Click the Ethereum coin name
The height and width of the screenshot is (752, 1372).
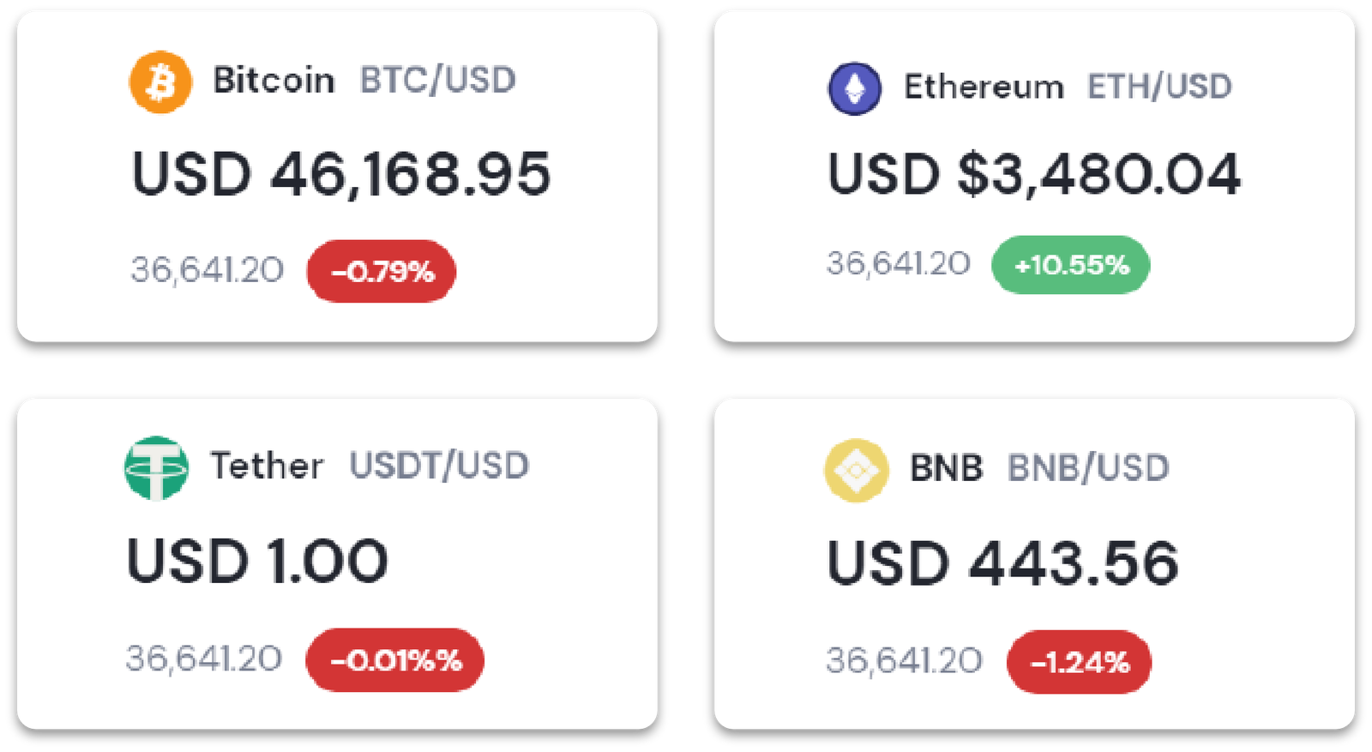tap(984, 87)
